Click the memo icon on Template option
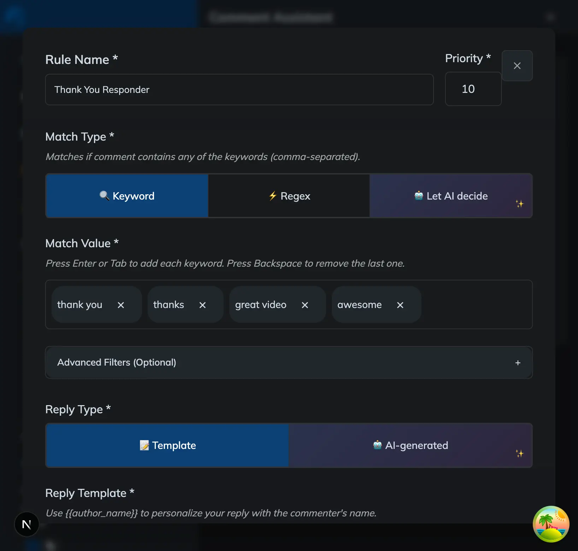 (145, 445)
